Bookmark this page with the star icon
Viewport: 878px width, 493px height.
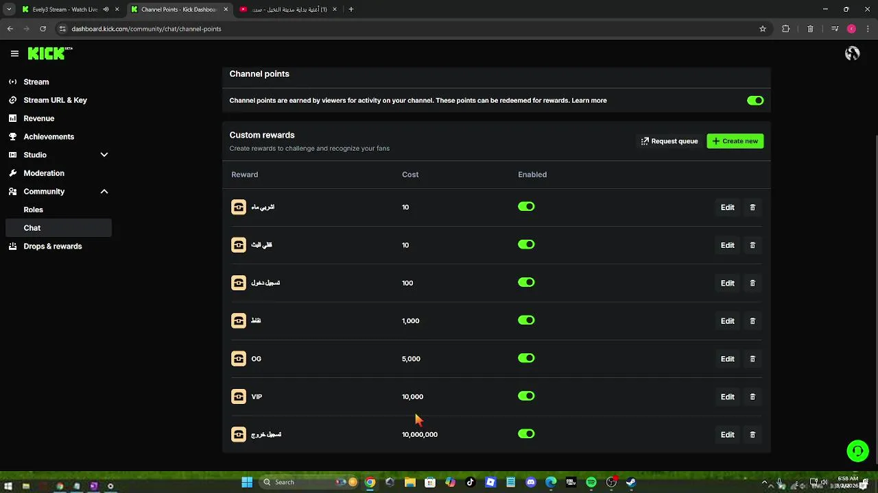pyautogui.click(x=763, y=29)
